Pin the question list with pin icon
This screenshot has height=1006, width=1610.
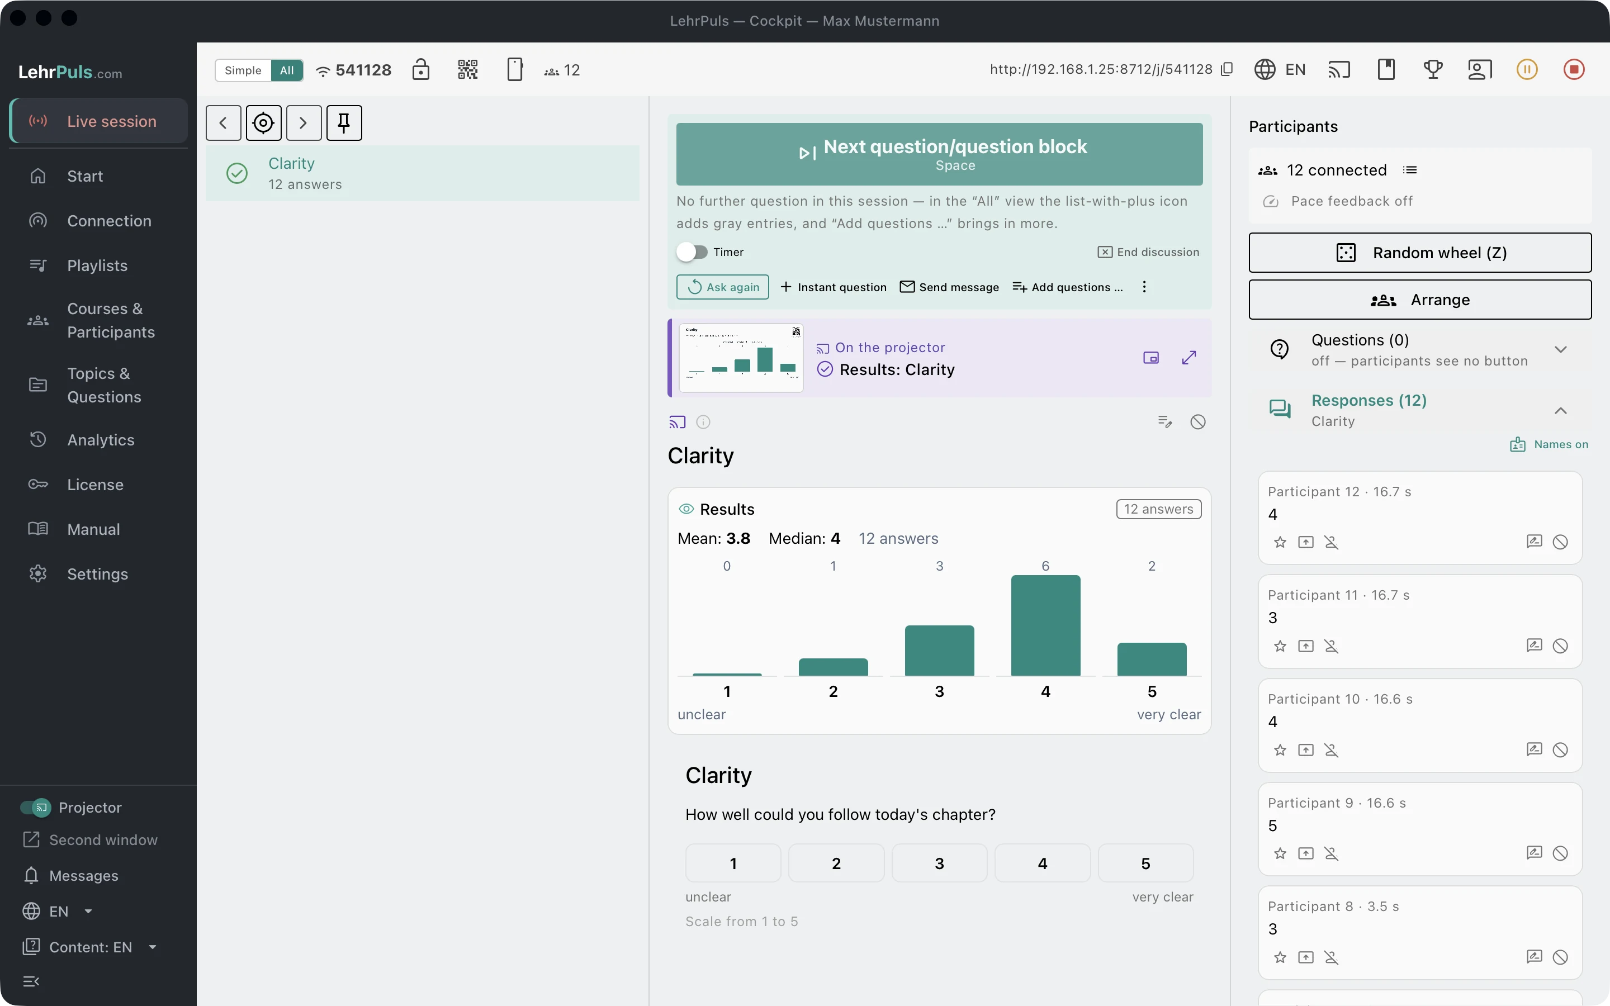pos(344,123)
